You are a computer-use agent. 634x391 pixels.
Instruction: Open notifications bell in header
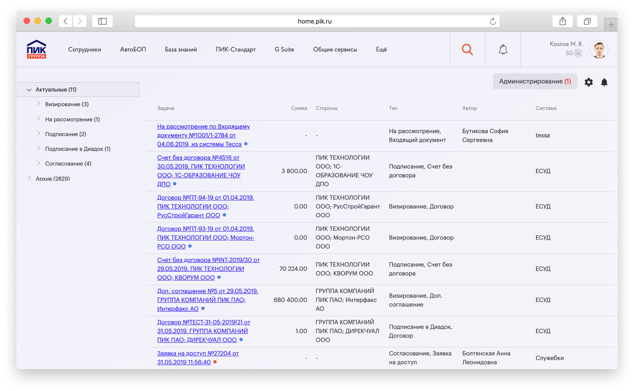click(503, 49)
